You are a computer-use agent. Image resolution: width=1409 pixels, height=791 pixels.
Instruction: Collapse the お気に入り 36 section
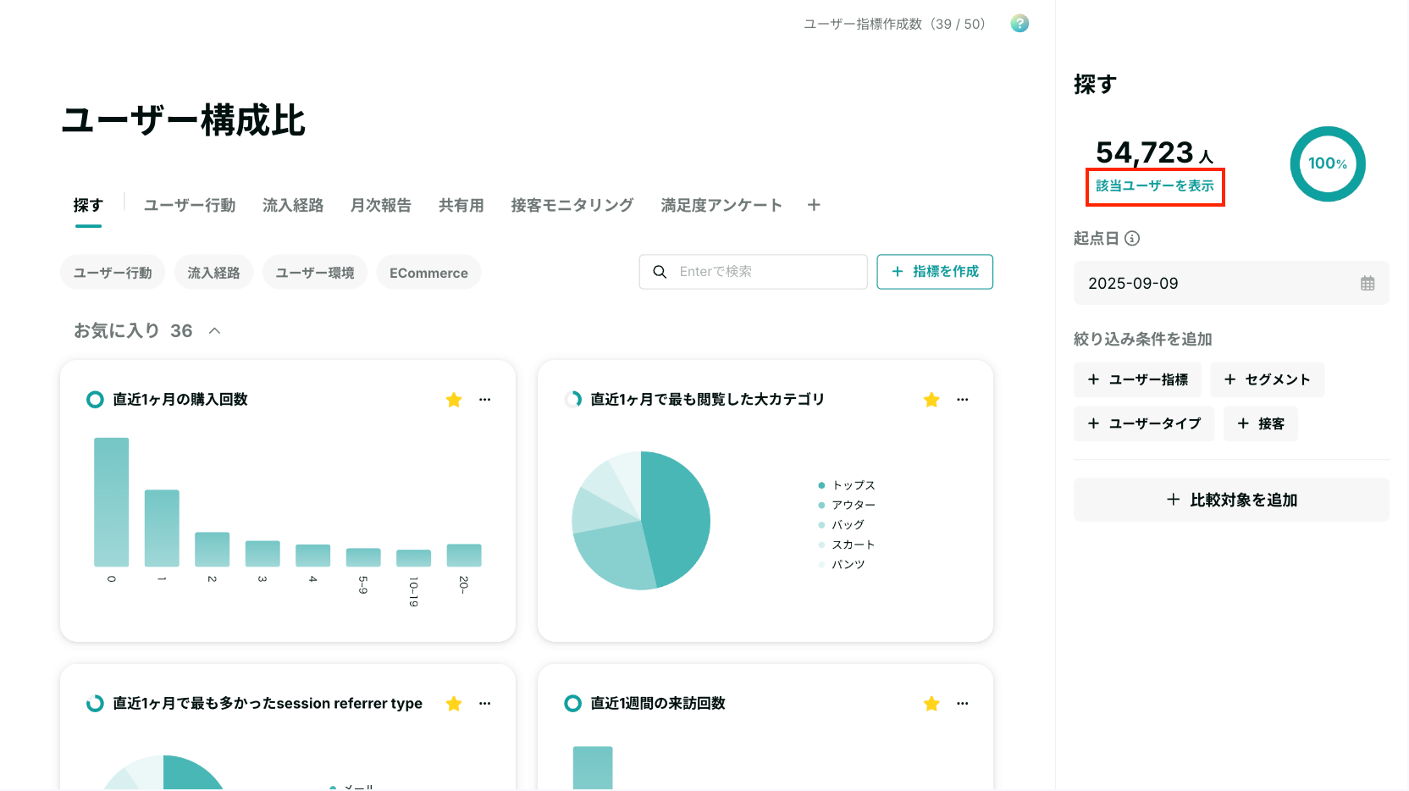pyautogui.click(x=215, y=331)
